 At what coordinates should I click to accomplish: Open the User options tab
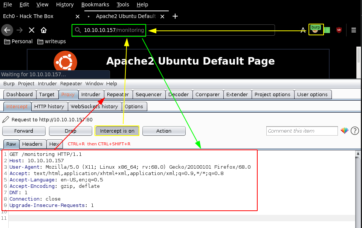click(312, 94)
